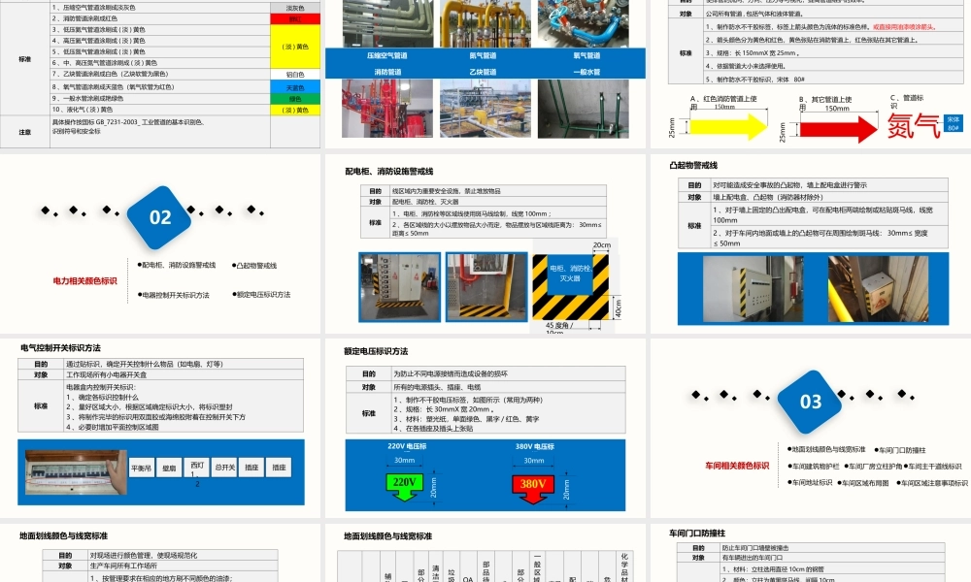
Task: Click the red 车间相关颜色标识 heading
Action: pyautogui.click(x=737, y=466)
